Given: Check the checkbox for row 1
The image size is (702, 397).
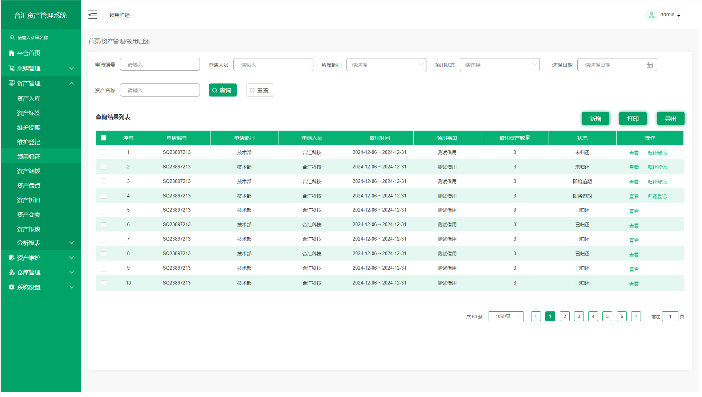Looking at the screenshot, I should coord(104,152).
